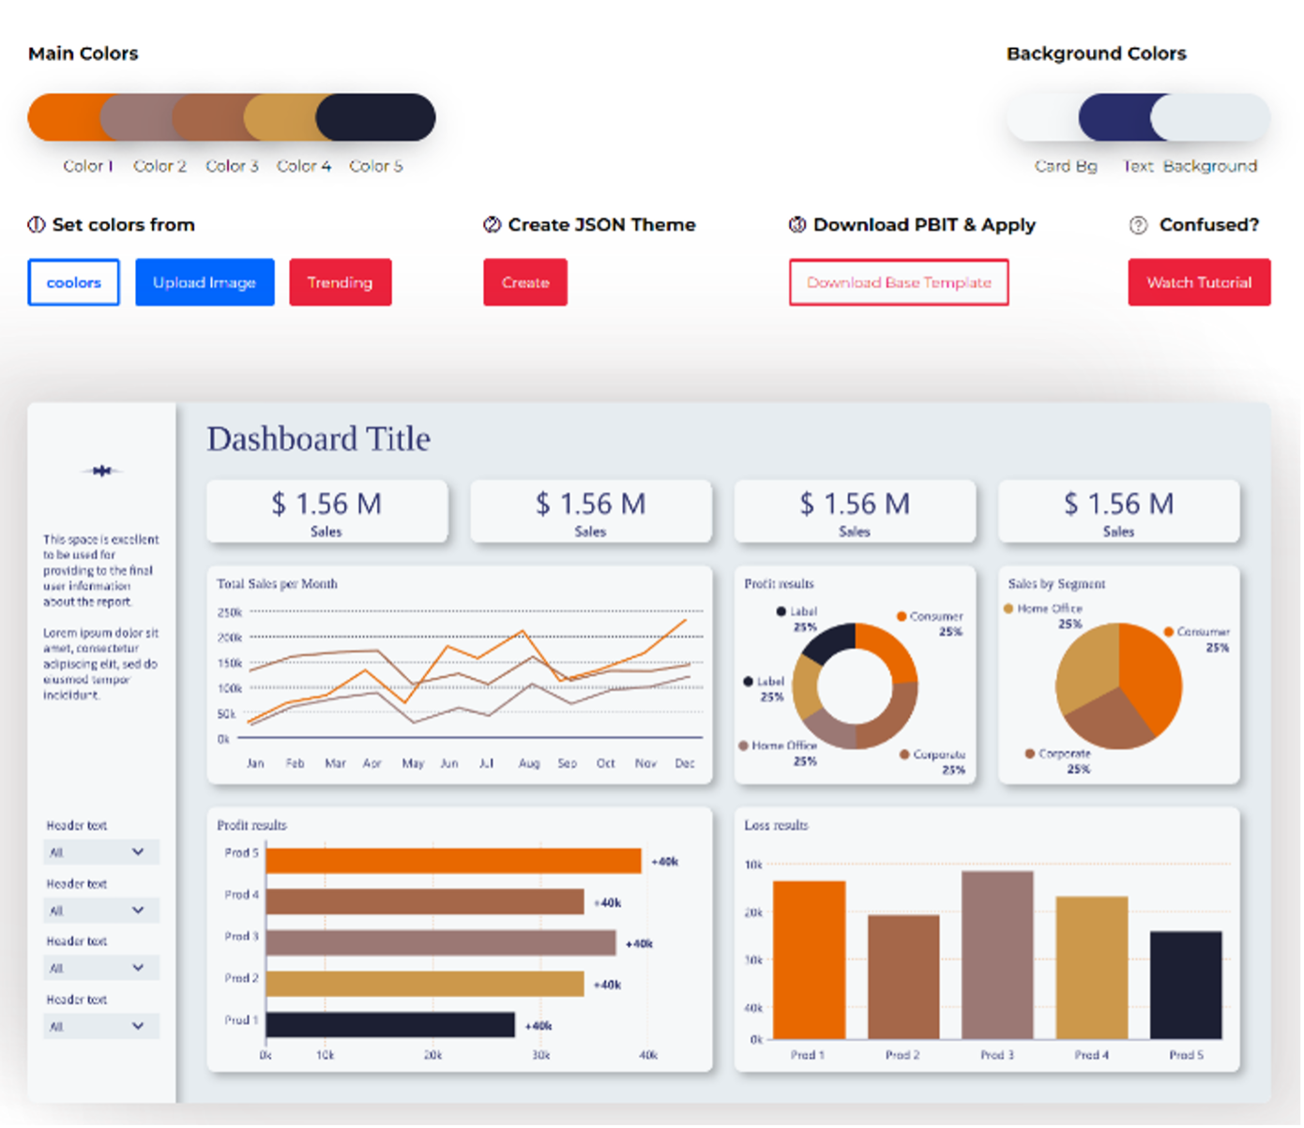Open the fourth Header text dropdown
The image size is (1304, 1128).
101,1026
